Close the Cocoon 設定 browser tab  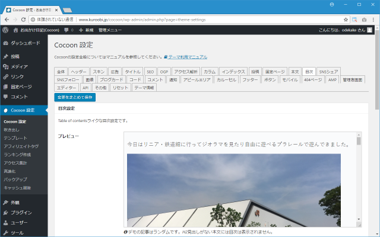click(56, 10)
